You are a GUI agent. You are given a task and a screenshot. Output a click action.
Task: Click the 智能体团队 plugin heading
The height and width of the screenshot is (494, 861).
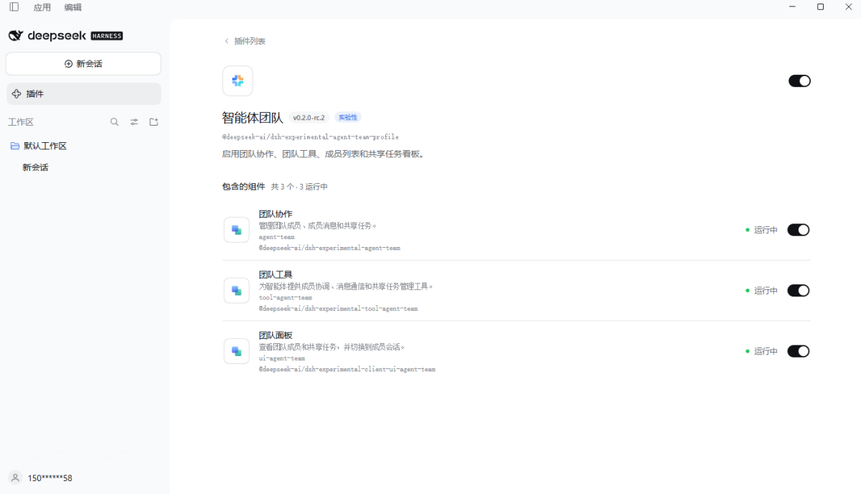(x=253, y=118)
